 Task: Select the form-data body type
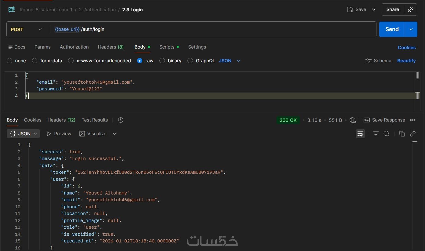coord(35,61)
